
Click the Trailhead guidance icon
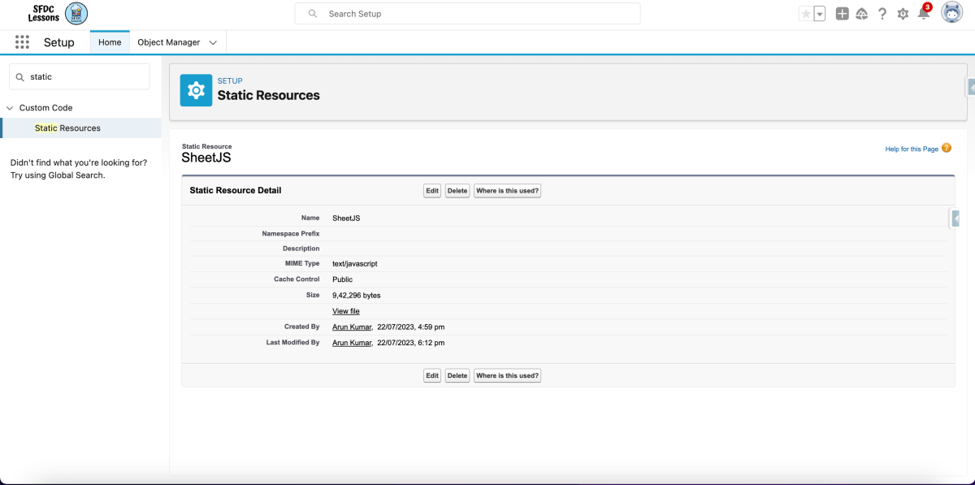862,14
